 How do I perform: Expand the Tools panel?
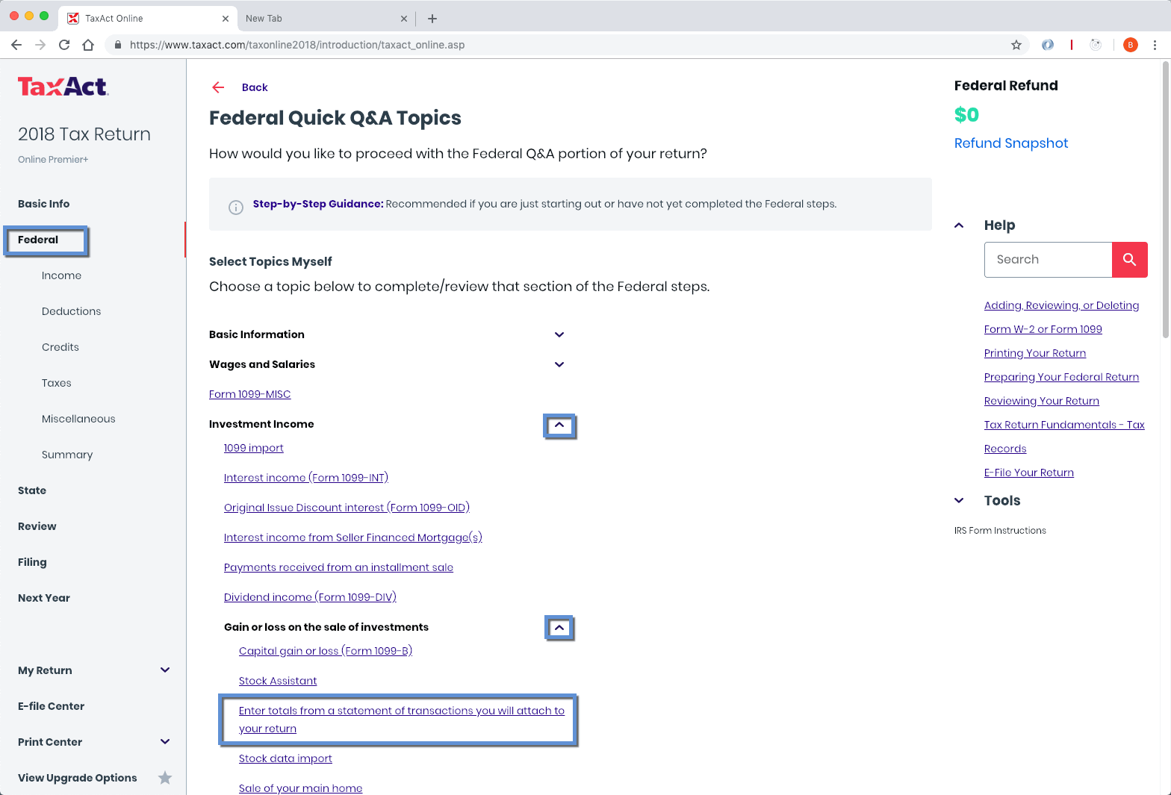(959, 501)
